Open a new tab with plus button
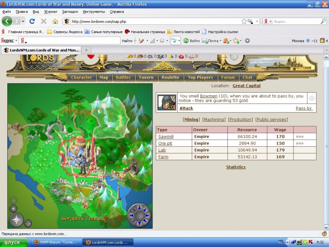Image resolution: width=329 pixels, height=247 pixels. 86,50
